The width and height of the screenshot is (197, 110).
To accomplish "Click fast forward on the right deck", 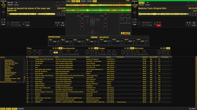I will [190, 23].
